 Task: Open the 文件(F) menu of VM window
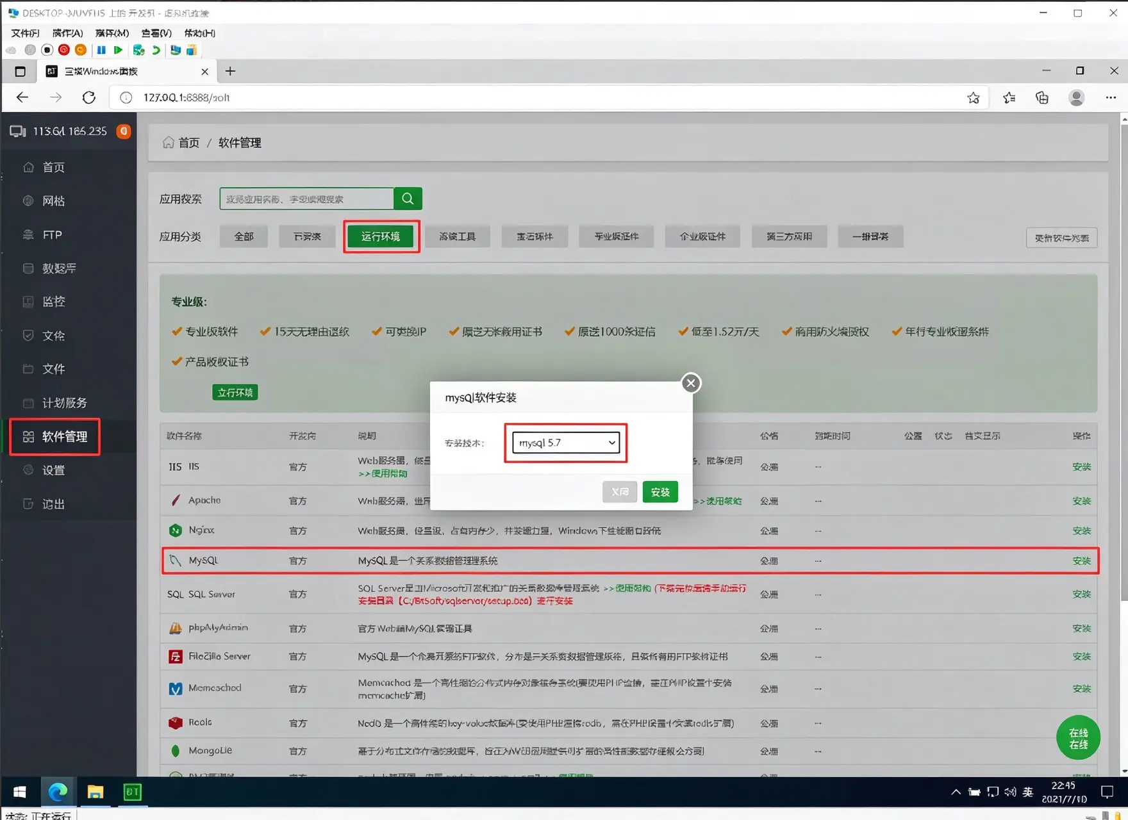coord(26,33)
